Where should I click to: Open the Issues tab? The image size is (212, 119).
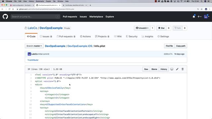pos(46,36)
